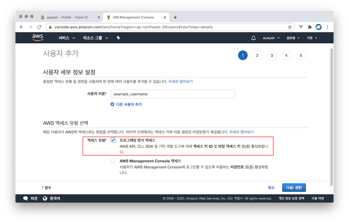This screenshot has width=349, height=223.
Task: Click the AWS logo home icon
Action: pyautogui.click(x=38, y=38)
